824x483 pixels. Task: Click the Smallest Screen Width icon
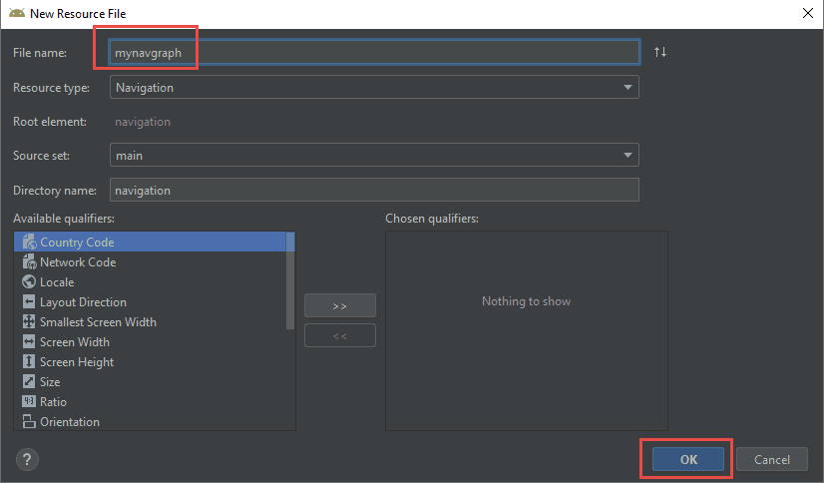pyautogui.click(x=28, y=322)
